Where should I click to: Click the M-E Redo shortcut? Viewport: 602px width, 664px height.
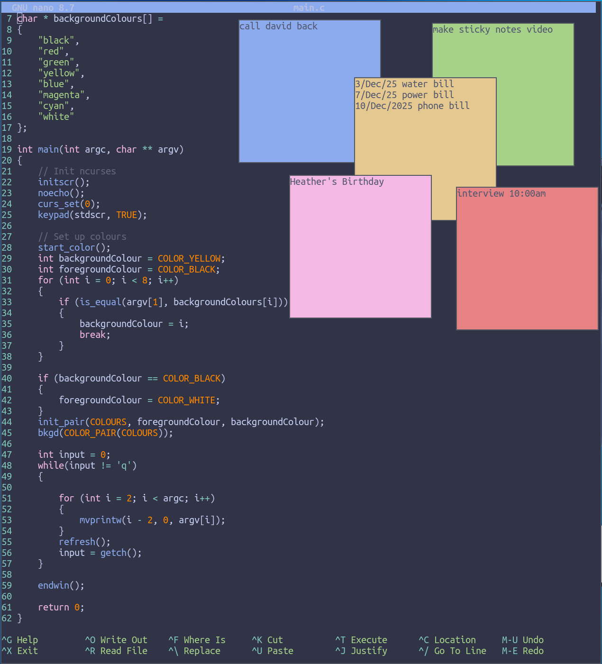pos(523,651)
